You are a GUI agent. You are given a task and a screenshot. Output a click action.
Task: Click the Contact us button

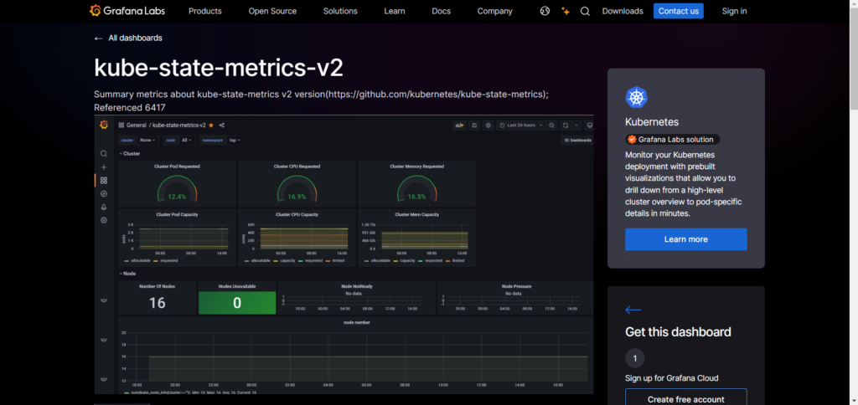(x=679, y=11)
